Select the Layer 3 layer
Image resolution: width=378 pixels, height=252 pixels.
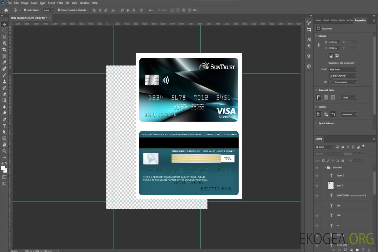[x=339, y=185]
